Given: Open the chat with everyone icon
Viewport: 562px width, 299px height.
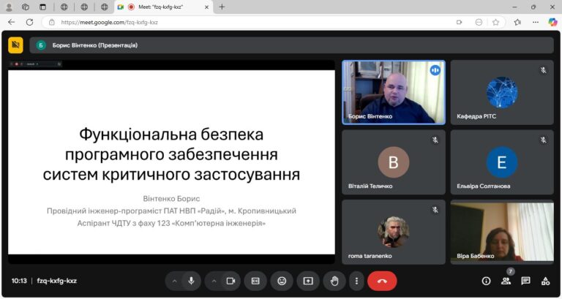Looking at the screenshot, I should click(x=525, y=281).
